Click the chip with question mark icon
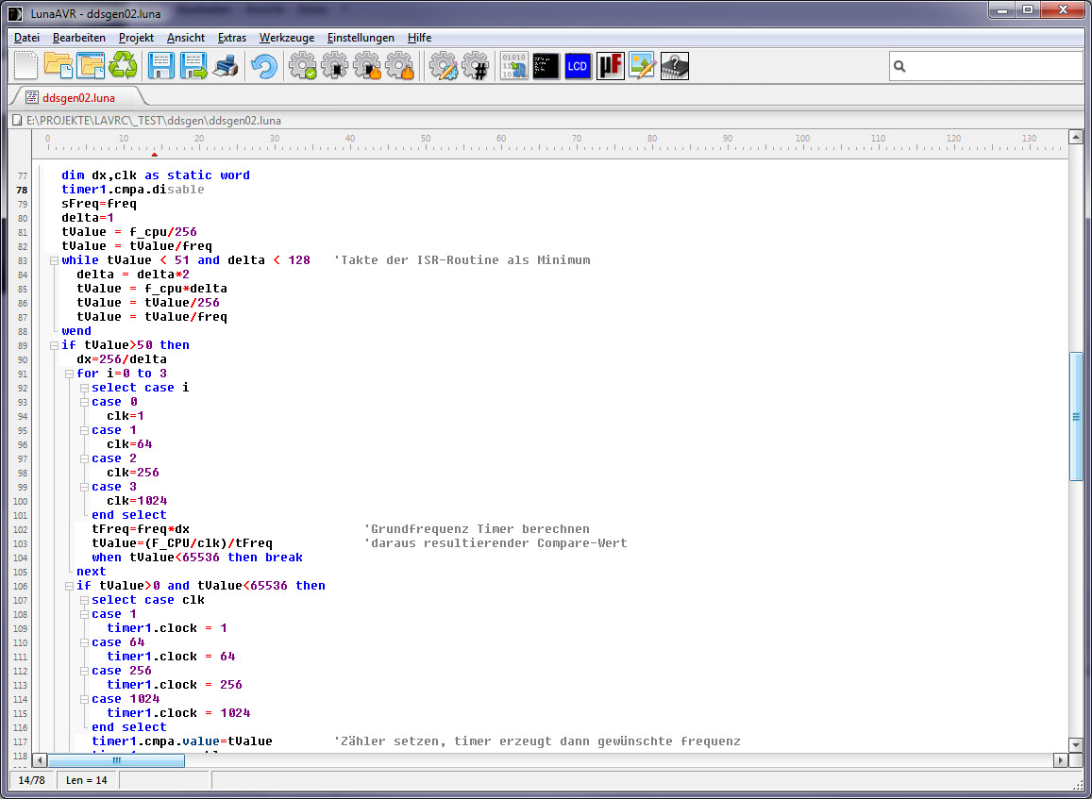 coord(674,66)
